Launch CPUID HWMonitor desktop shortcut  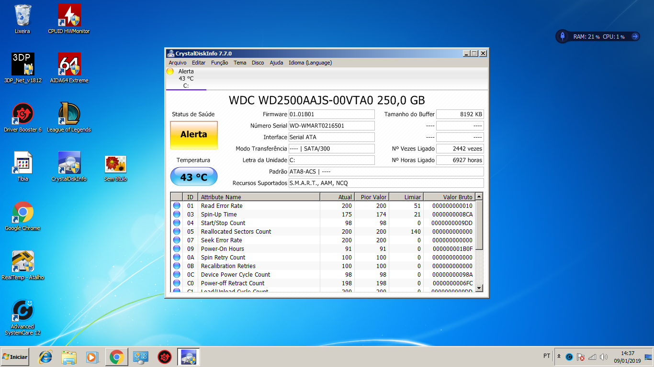point(69,19)
